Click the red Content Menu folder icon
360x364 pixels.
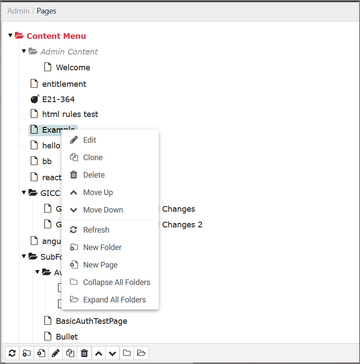point(19,35)
